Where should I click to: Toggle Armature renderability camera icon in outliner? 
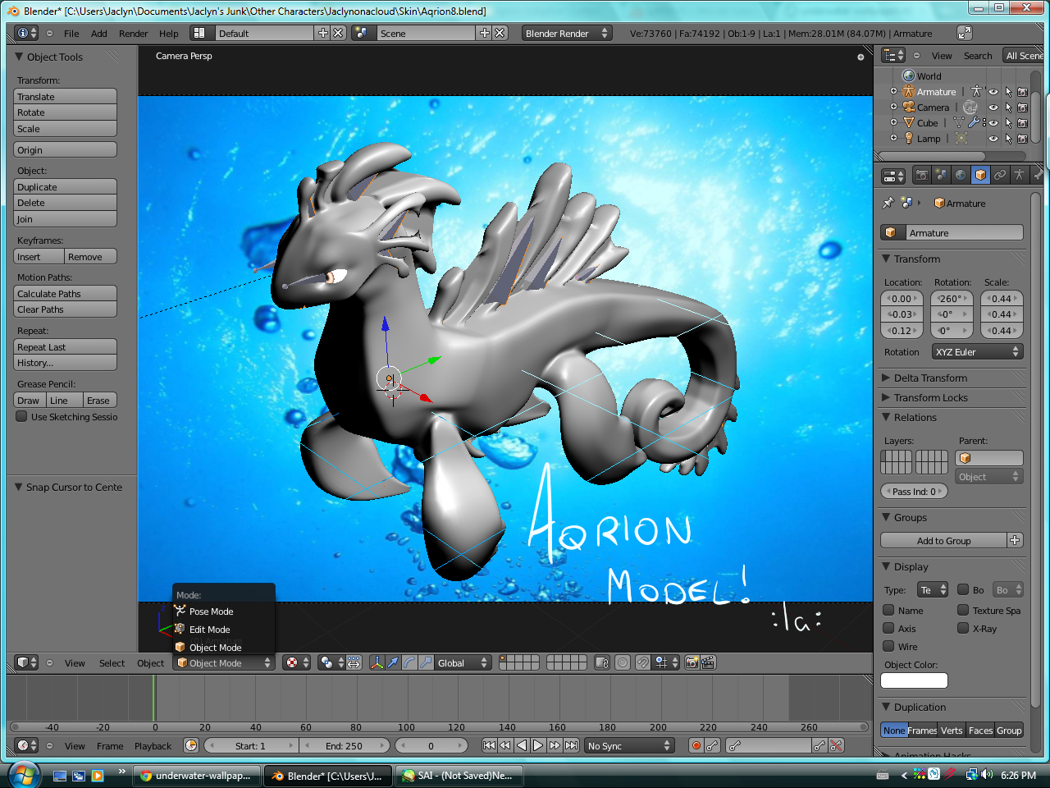point(1023,92)
